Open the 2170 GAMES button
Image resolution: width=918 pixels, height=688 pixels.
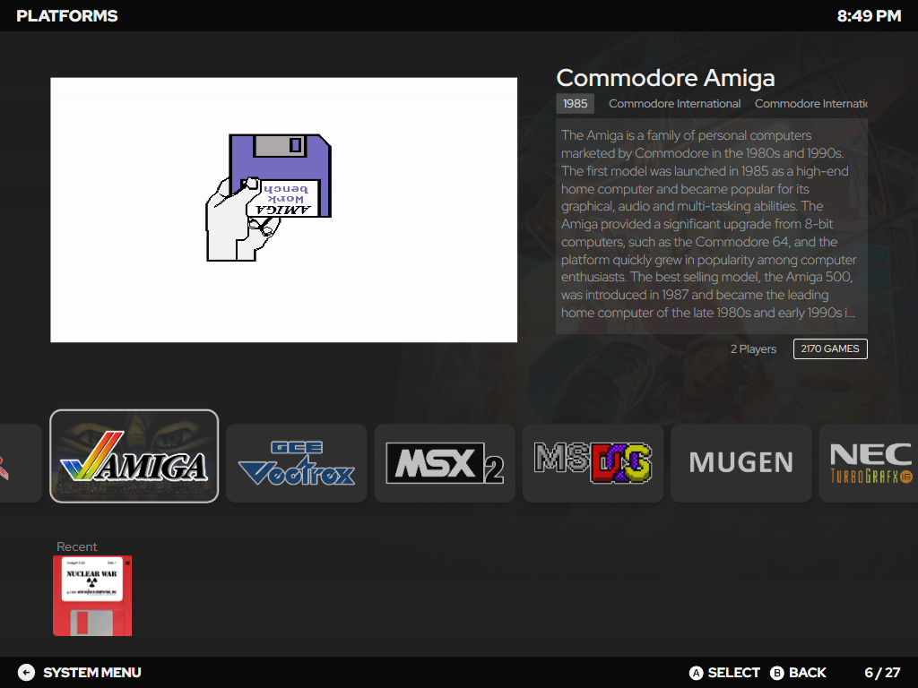(830, 348)
